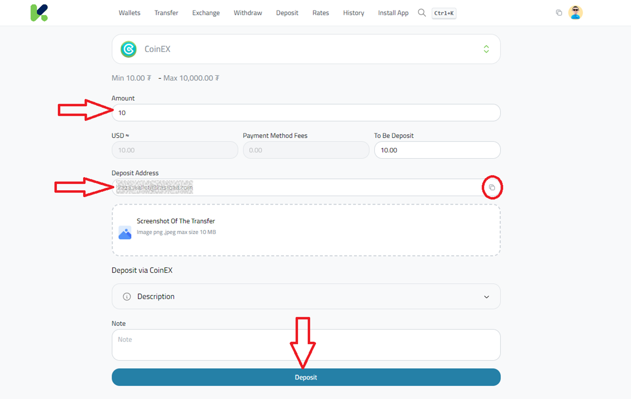Click the info icon beside Description

(x=126, y=296)
